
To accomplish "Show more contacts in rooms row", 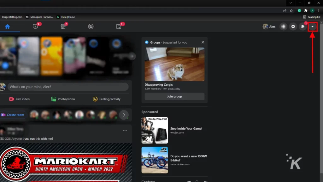I will (x=124, y=115).
